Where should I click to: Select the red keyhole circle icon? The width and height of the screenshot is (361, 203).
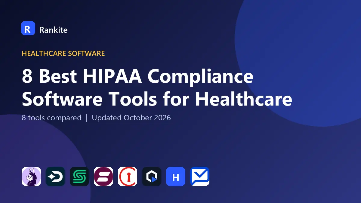click(x=128, y=177)
